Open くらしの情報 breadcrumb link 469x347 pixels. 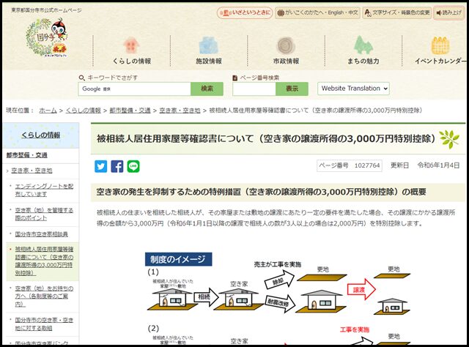click(83, 111)
